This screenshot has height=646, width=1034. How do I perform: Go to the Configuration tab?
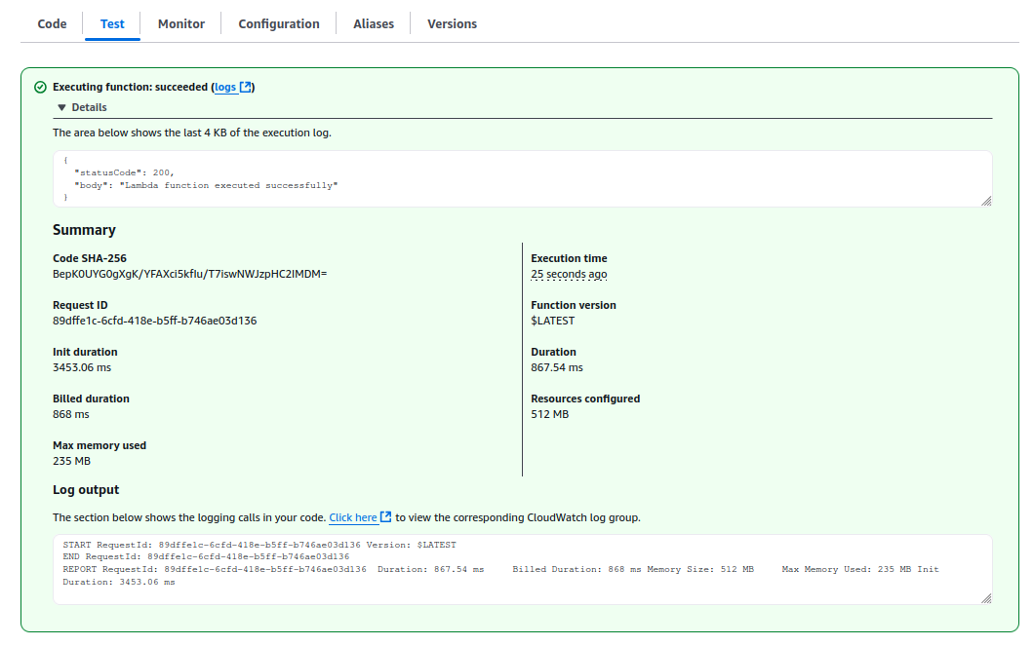click(279, 23)
